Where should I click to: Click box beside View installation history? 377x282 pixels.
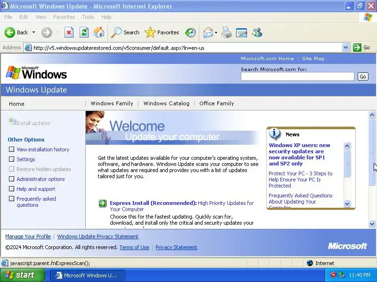[11, 149]
